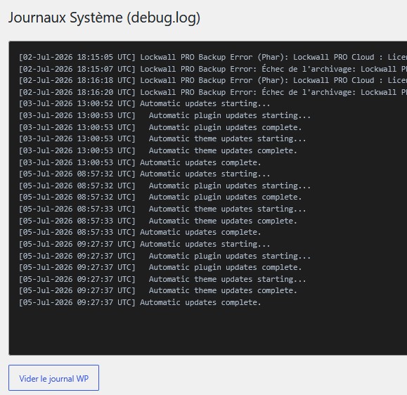The width and height of the screenshot is (407, 395).
Task: Select log line 02-Jul-2026 18:16:18 Backup Error (Phar)
Action: 213,80
